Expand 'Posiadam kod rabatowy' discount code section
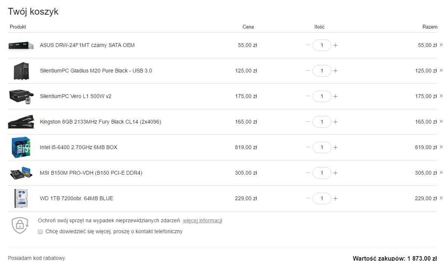Image resolution: width=447 pixels, height=261 pixels. click(x=37, y=258)
